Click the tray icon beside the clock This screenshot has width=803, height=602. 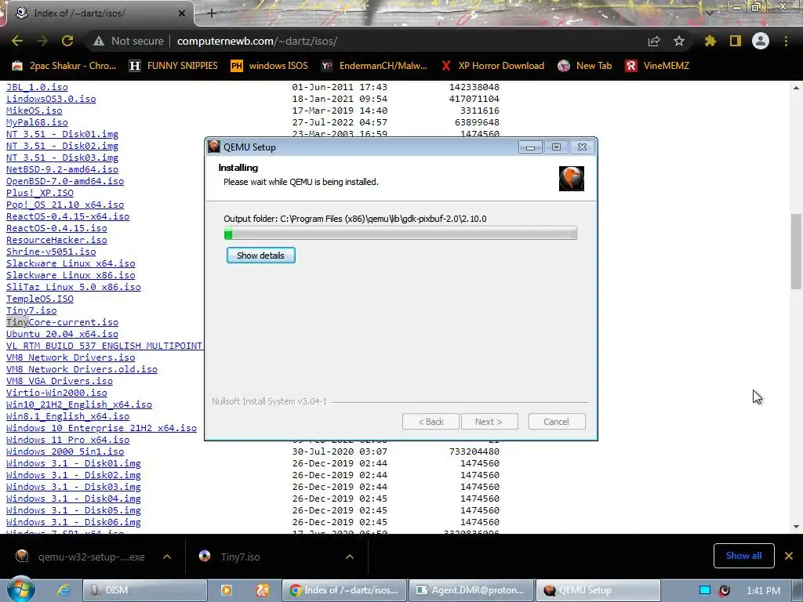click(724, 590)
